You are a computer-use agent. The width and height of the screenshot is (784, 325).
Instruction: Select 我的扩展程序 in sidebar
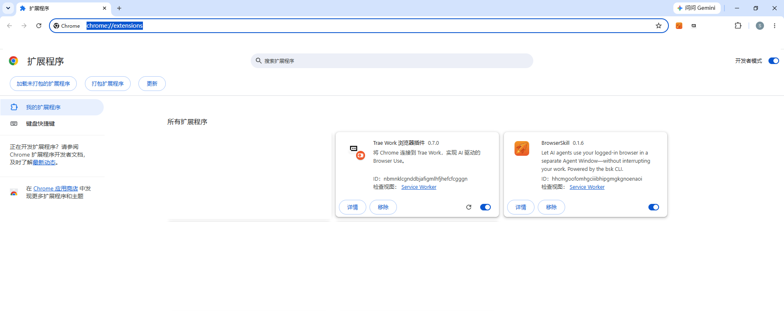tap(52, 107)
